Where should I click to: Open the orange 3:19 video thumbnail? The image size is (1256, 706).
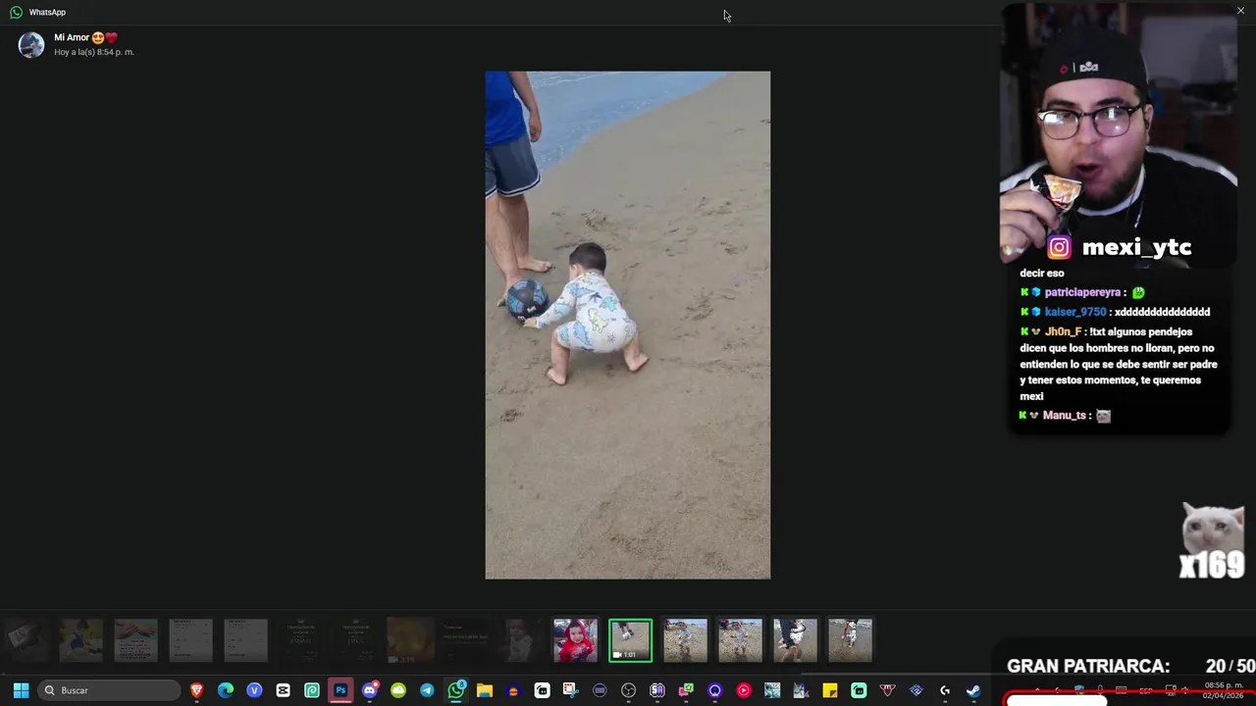pyautogui.click(x=410, y=640)
